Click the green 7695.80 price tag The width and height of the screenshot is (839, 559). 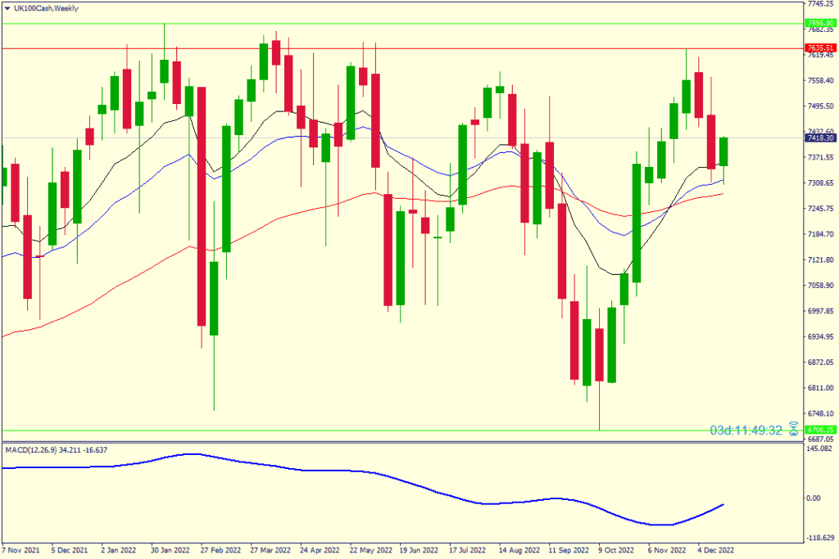819,23
